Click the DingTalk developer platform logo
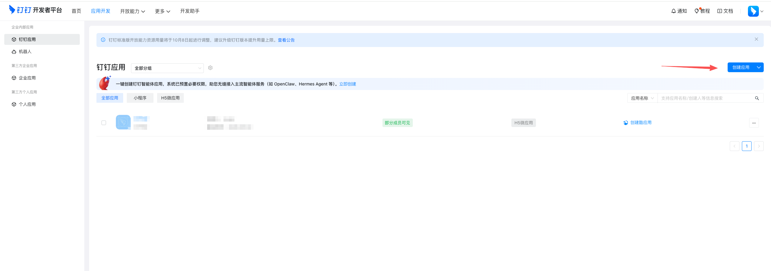This screenshot has height=271, width=771. (35, 10)
